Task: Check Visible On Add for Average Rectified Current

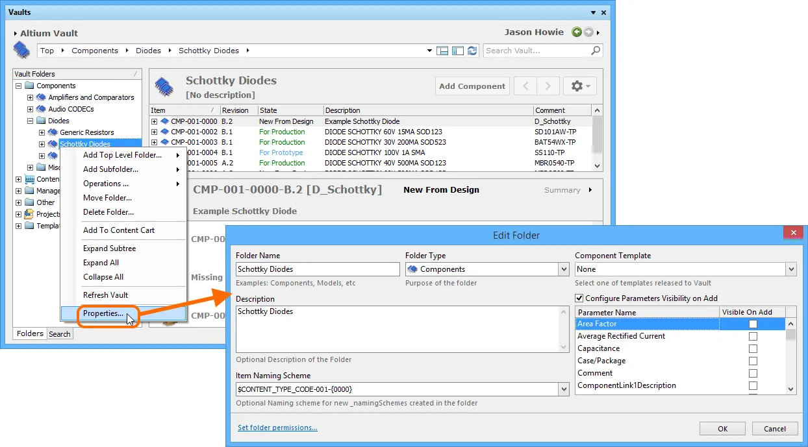Action: [x=753, y=336]
